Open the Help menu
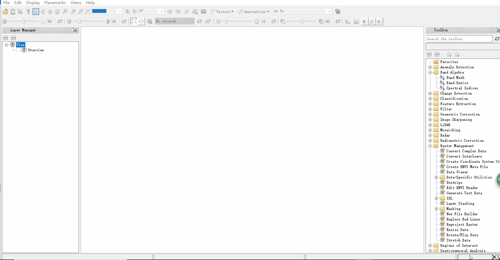 (x=90, y=3)
